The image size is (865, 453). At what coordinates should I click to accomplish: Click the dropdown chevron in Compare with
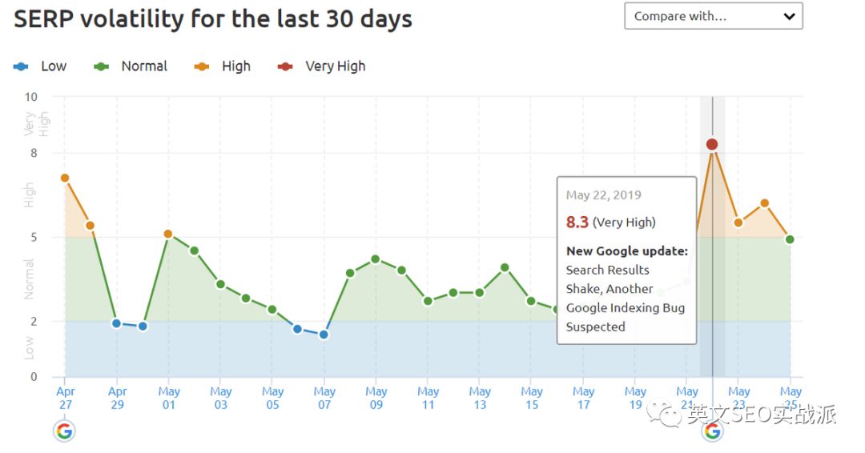click(790, 16)
